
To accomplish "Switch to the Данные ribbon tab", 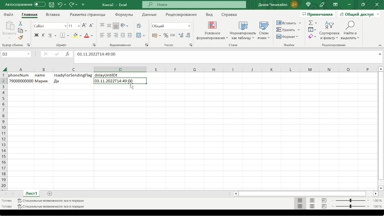I will click(149, 14).
